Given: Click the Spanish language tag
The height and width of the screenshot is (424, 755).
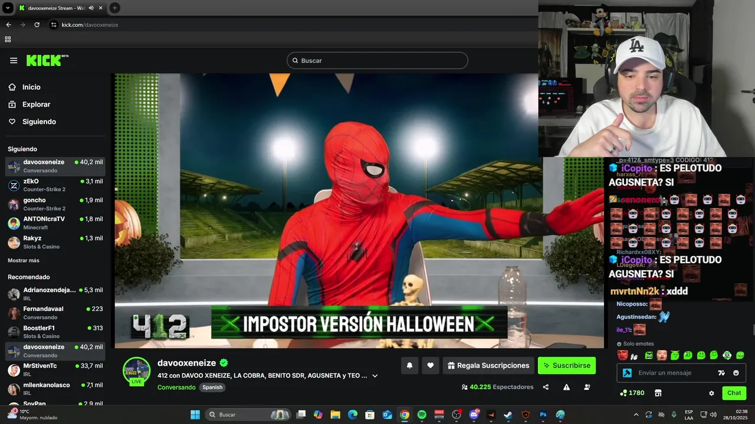Looking at the screenshot, I should [212, 387].
